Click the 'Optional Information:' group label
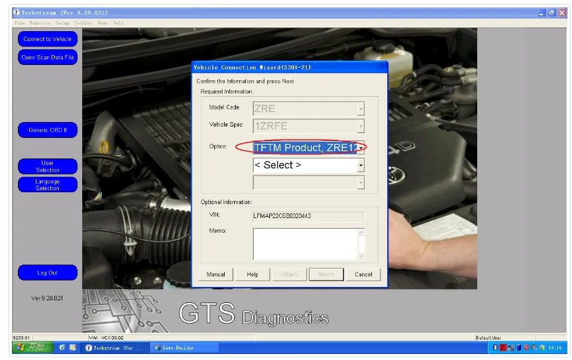Screen dimensions: 572x360 [226, 202]
